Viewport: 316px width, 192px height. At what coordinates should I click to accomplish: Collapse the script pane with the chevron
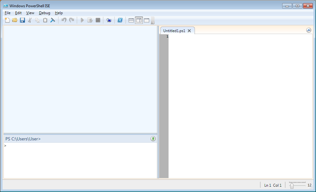click(x=308, y=30)
